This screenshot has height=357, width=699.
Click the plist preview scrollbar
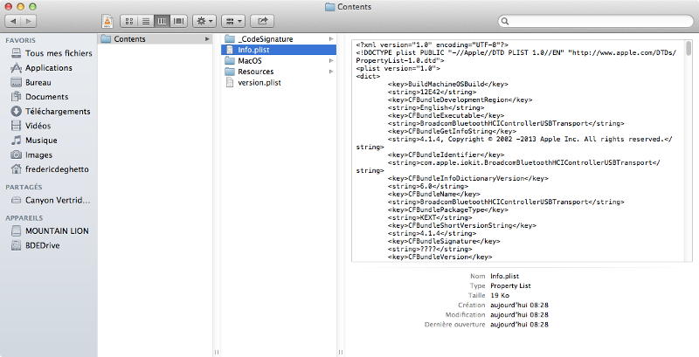coord(689,47)
